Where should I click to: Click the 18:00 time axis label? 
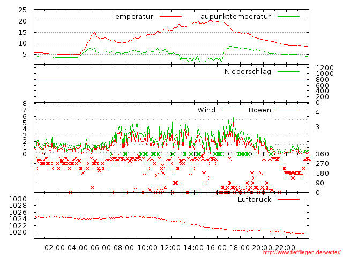pos(240,248)
